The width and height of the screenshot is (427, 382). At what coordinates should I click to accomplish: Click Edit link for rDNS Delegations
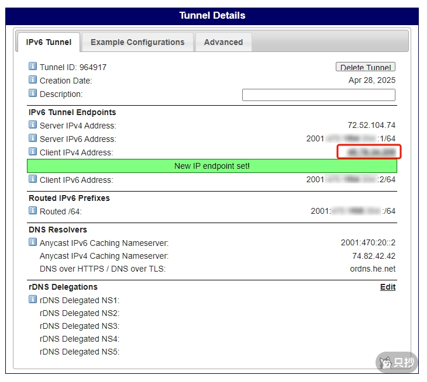click(x=388, y=287)
